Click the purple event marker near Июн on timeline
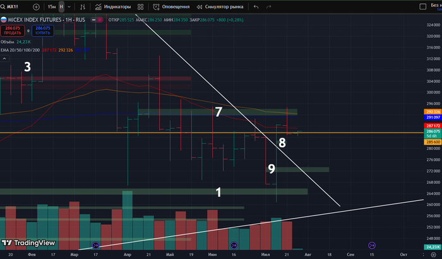The height and width of the screenshot is (259, 442). (234, 245)
